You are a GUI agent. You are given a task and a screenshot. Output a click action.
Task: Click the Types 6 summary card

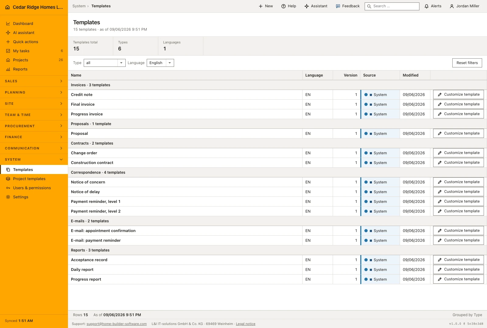135,46
